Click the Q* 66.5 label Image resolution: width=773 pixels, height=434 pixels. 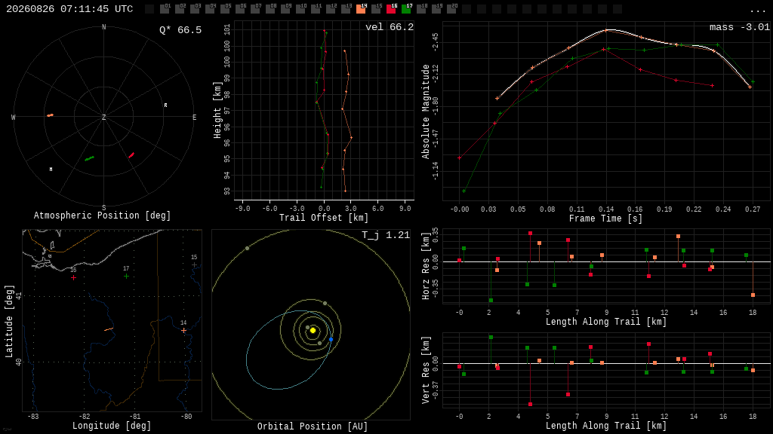[180, 30]
